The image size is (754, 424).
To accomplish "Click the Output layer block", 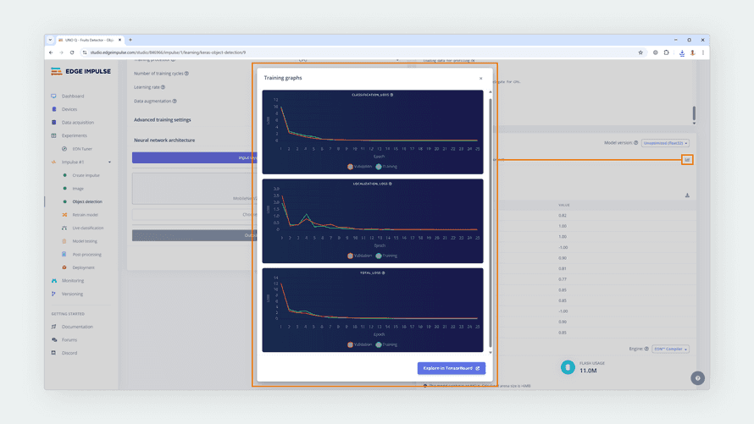I will coord(195,235).
